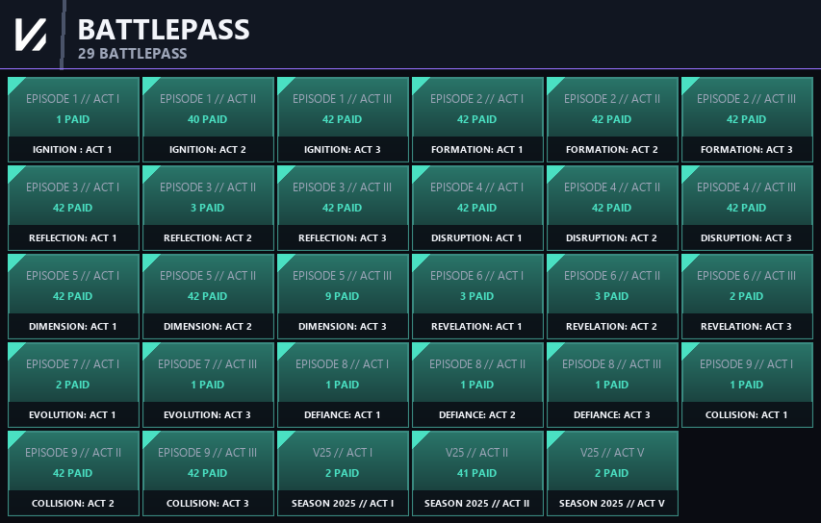Click the BATTLEPASS heading text
Screen dimensions: 821x523
[164, 29]
